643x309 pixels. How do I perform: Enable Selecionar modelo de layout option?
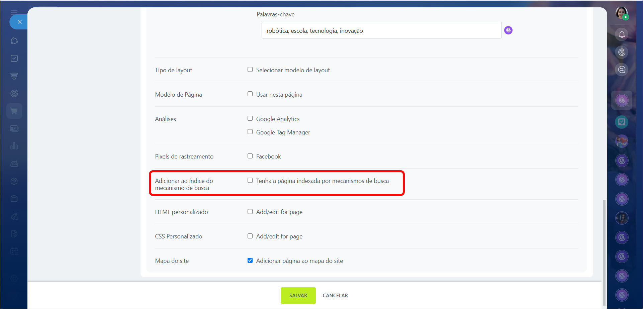250,70
